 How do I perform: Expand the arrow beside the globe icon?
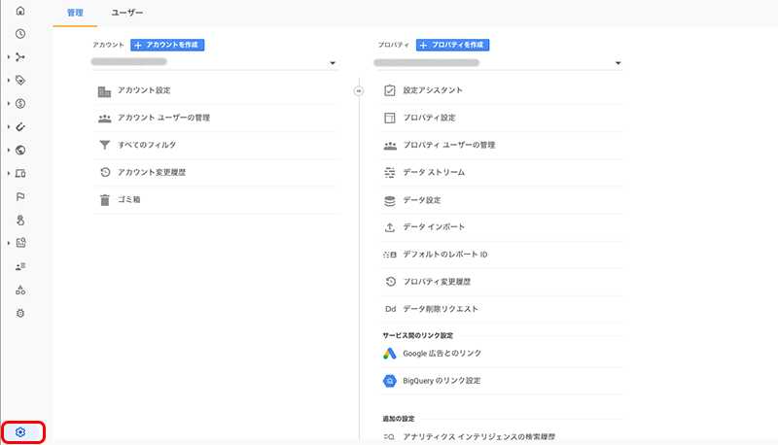pos(9,151)
